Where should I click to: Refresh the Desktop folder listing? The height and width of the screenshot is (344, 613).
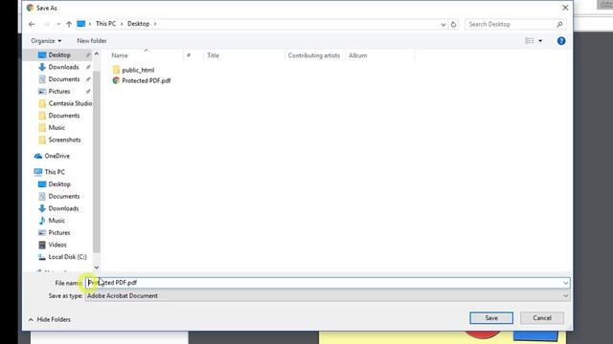(453, 24)
